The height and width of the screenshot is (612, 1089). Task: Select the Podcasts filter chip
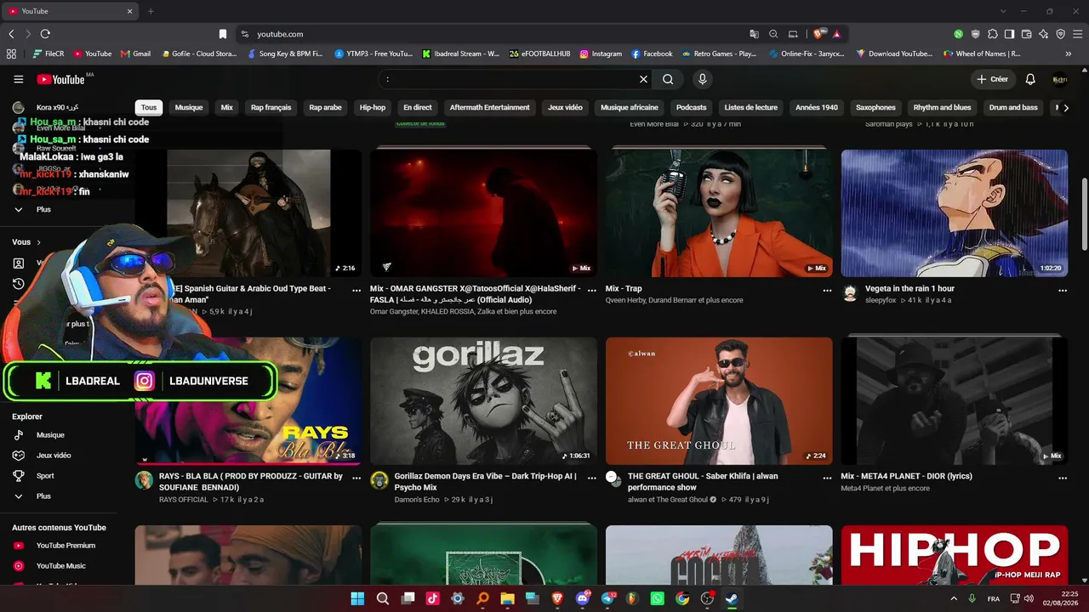pyautogui.click(x=691, y=108)
